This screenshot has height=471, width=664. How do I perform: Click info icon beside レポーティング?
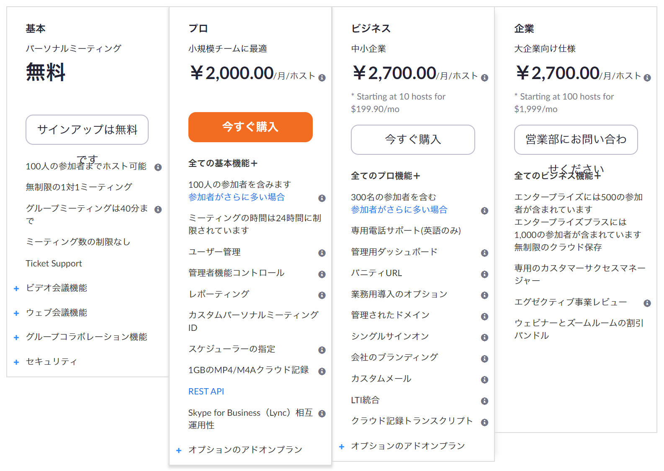click(322, 295)
